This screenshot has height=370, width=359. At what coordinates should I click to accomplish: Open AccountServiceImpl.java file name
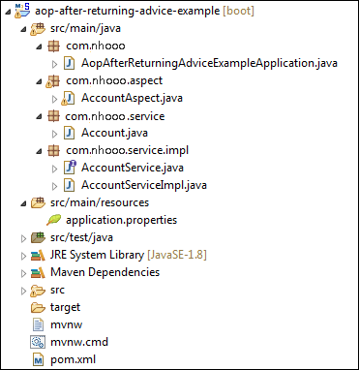point(144,185)
